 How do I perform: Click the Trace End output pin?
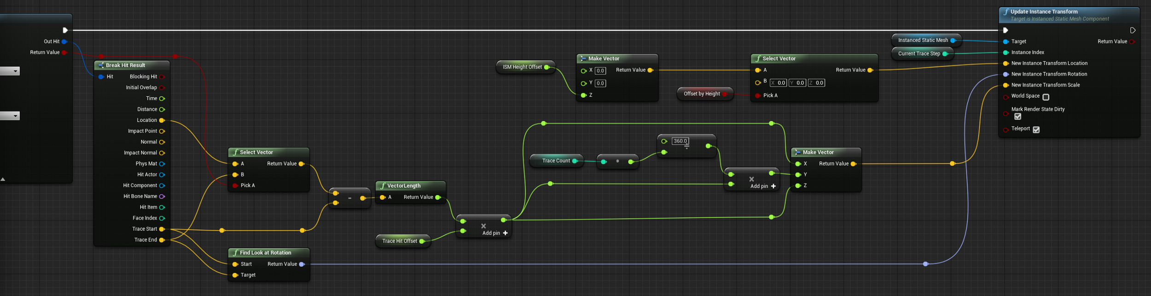click(162, 240)
